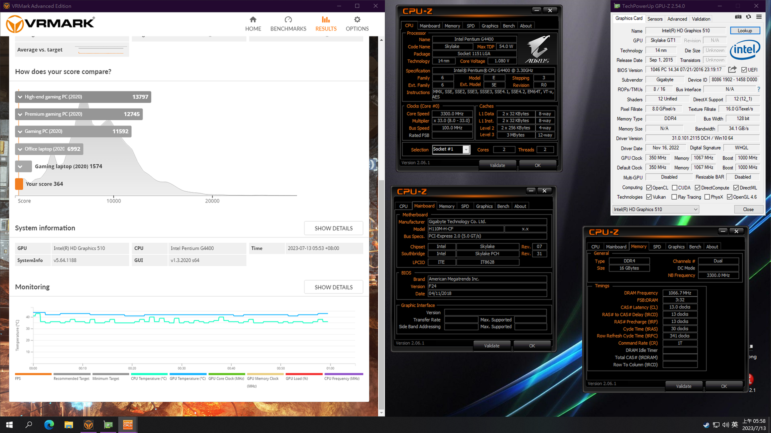Click CPU Temperature legend swatch
771x433 pixels.
click(149, 374)
